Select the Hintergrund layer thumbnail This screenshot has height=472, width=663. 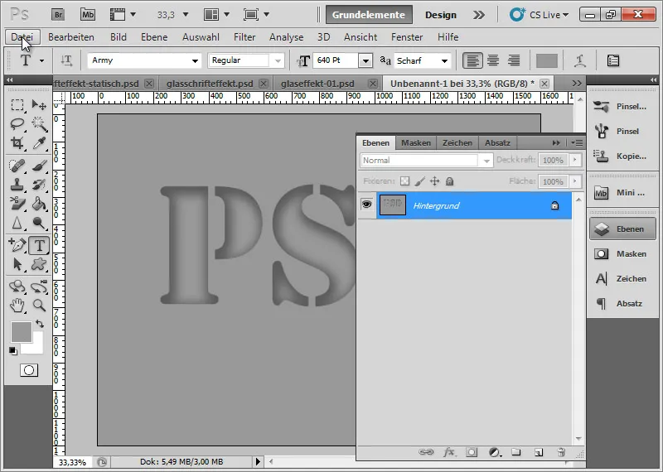(392, 205)
